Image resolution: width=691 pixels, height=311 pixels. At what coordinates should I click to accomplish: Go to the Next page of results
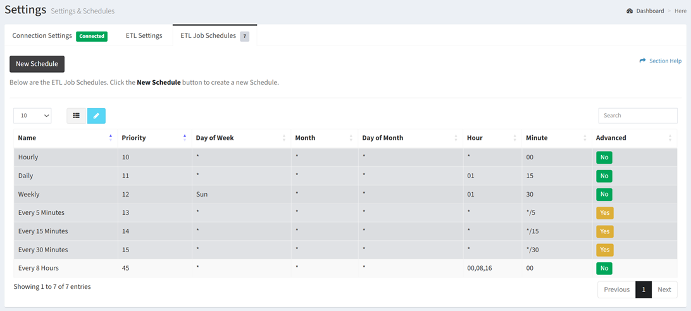point(664,290)
